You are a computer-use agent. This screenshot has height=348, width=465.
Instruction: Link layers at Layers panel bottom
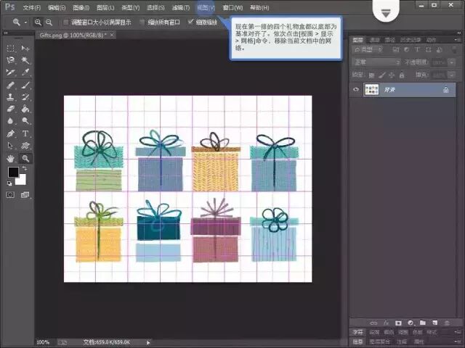373,323
